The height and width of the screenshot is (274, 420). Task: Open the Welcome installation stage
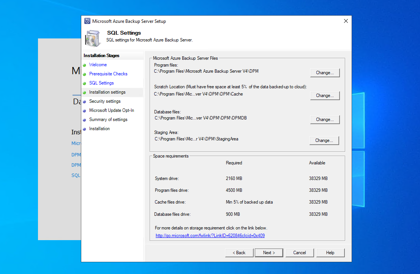(98, 65)
